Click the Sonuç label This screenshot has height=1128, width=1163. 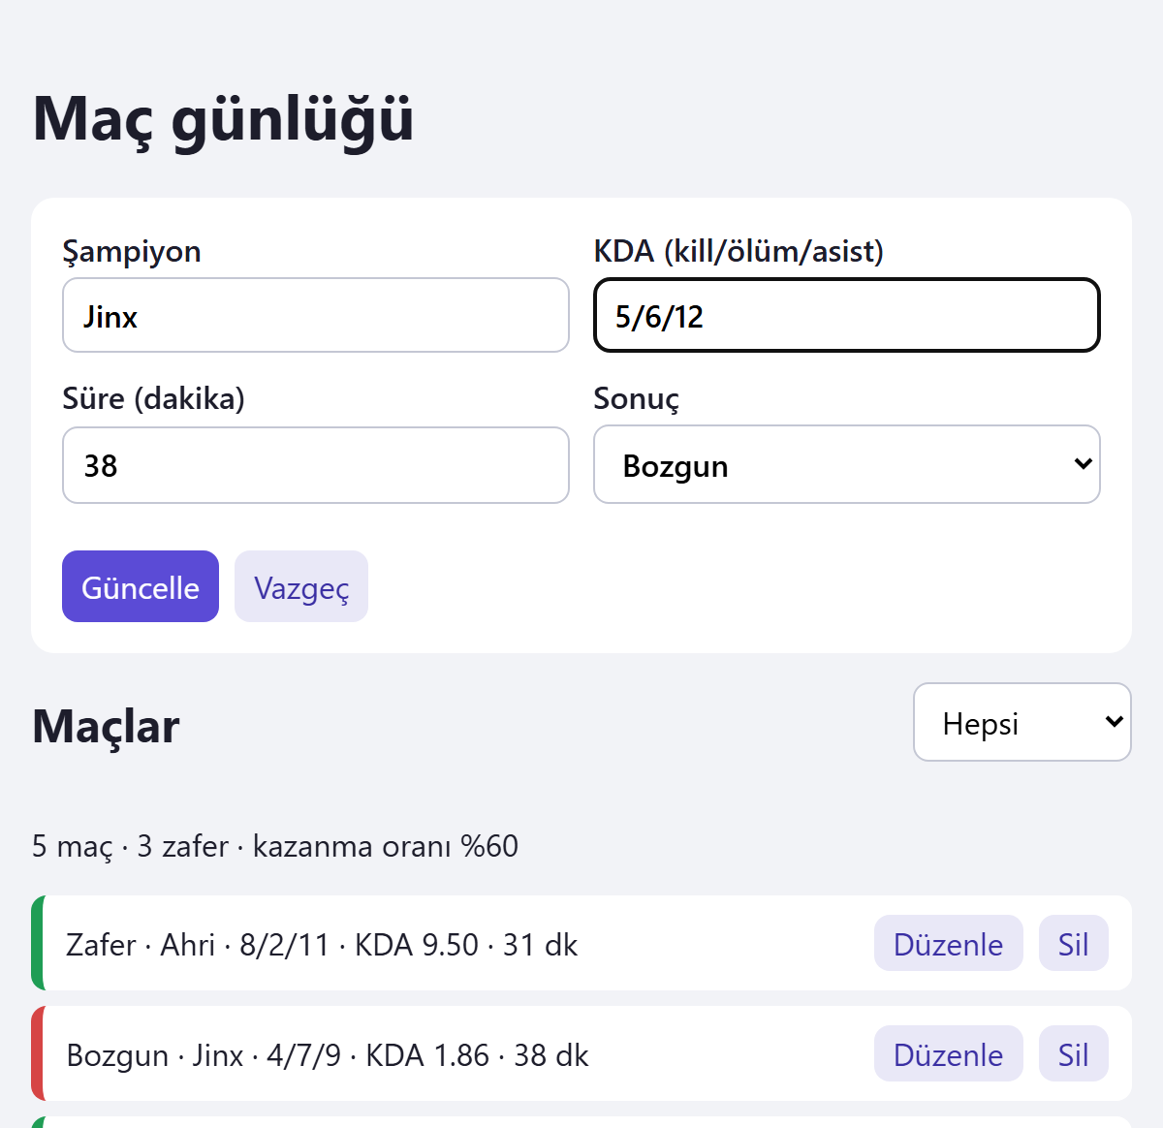[637, 398]
